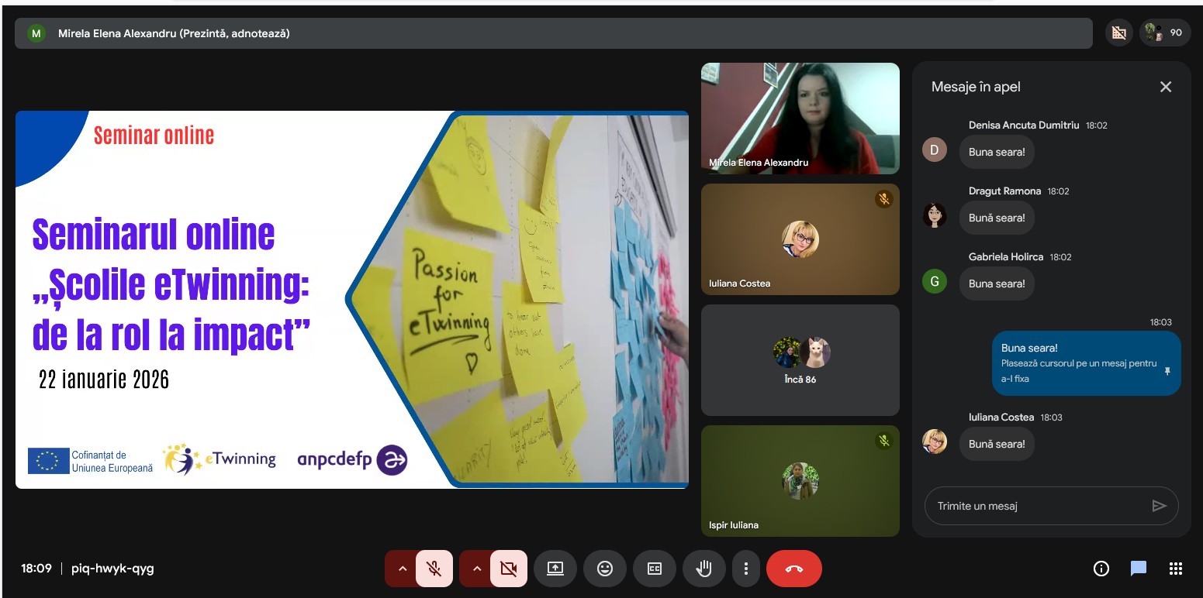Type in Trimite un mesaj field
This screenshot has width=1203, height=598.
[x=1035, y=506]
